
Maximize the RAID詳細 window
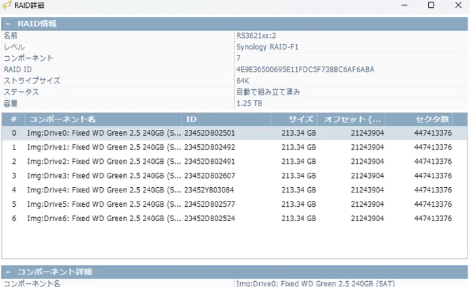431,5
